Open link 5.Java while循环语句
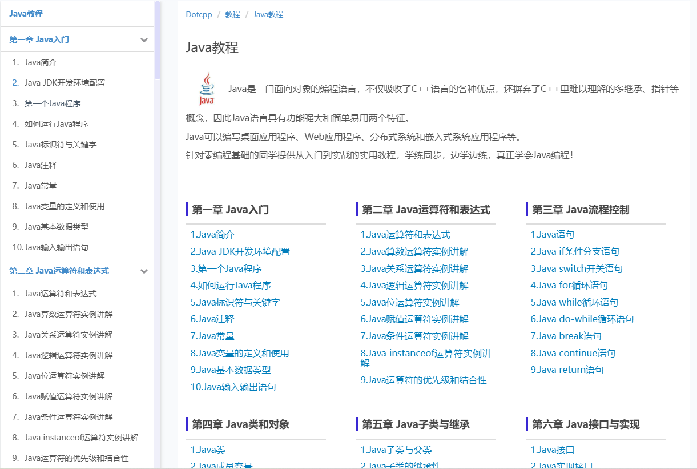The width and height of the screenshot is (697, 469). 574,303
